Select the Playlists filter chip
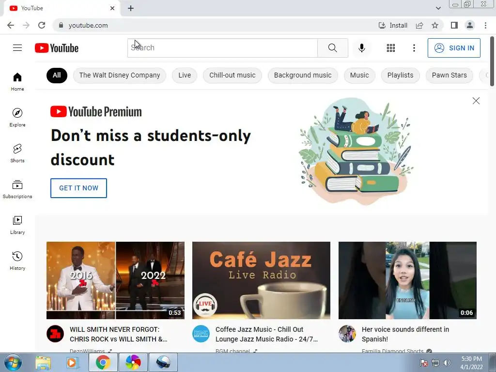This screenshot has height=372, width=496. click(400, 75)
